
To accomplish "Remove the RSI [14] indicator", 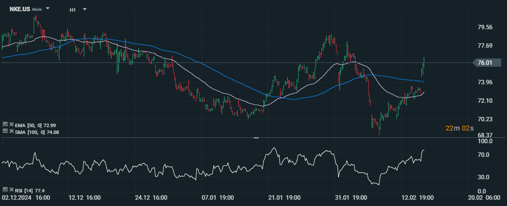I will pyautogui.click(x=11, y=189).
